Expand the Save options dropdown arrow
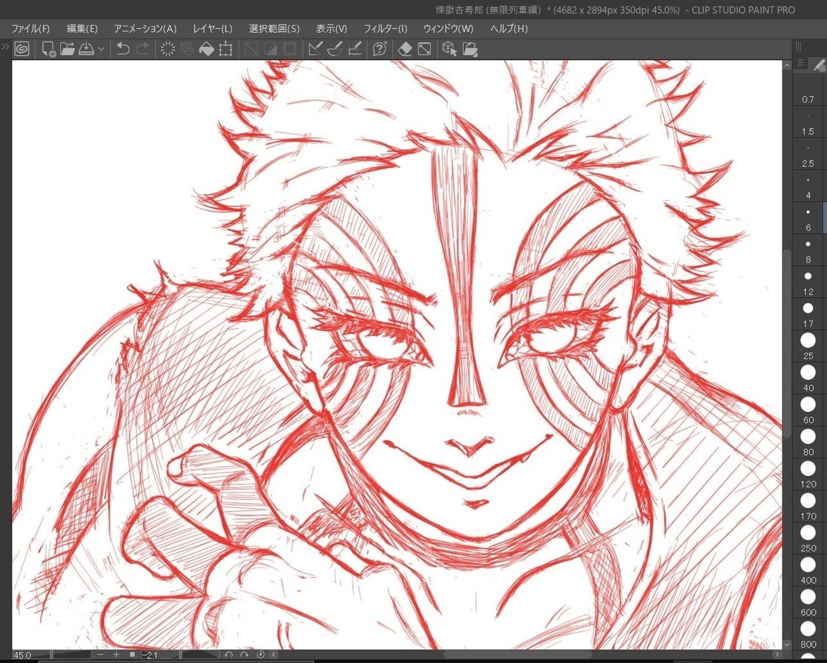This screenshot has width=827, height=663. [101, 49]
